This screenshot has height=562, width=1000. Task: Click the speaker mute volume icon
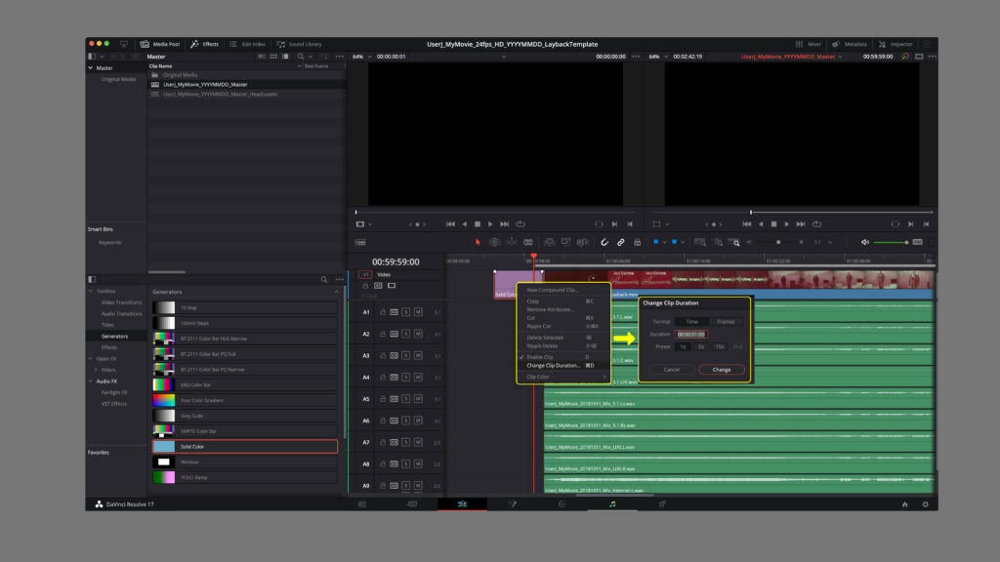[x=865, y=242]
